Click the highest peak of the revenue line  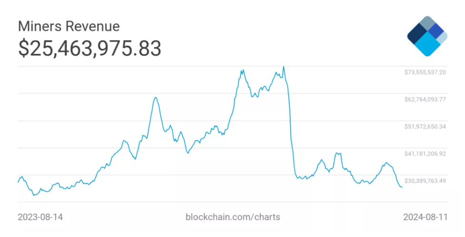click(x=283, y=67)
